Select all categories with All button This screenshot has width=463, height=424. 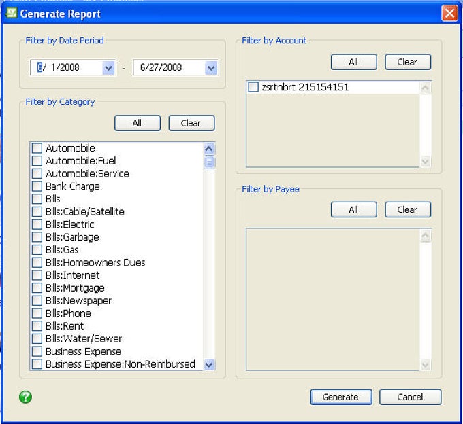coord(138,123)
